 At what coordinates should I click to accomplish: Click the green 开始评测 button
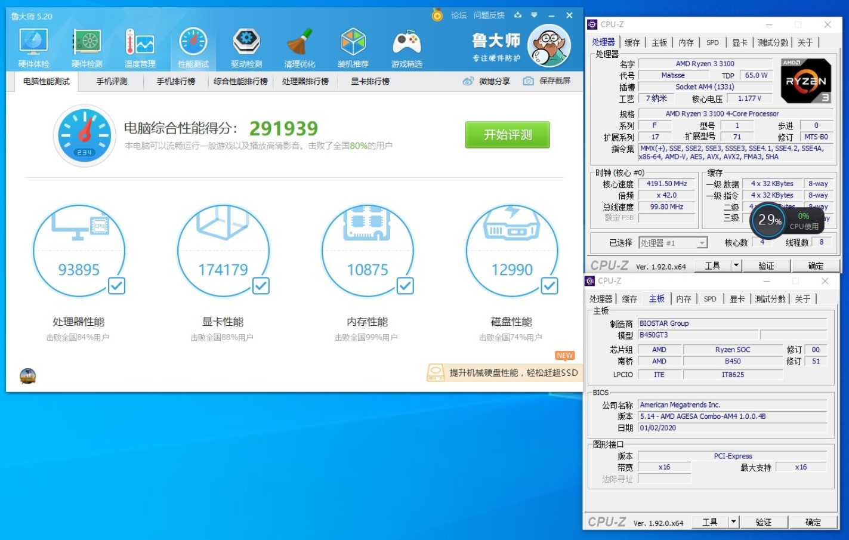(x=508, y=135)
